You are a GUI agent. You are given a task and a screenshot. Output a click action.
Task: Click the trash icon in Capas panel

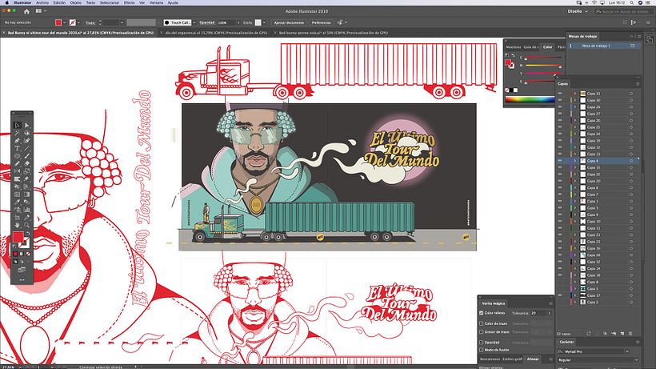630,334
